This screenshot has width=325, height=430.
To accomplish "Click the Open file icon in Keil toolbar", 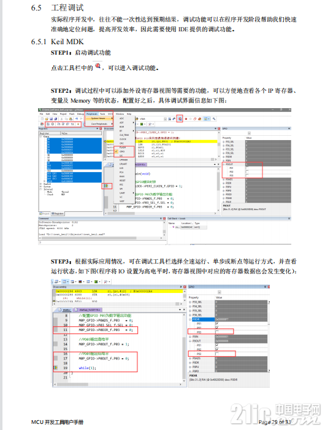I will [x=47, y=119].
